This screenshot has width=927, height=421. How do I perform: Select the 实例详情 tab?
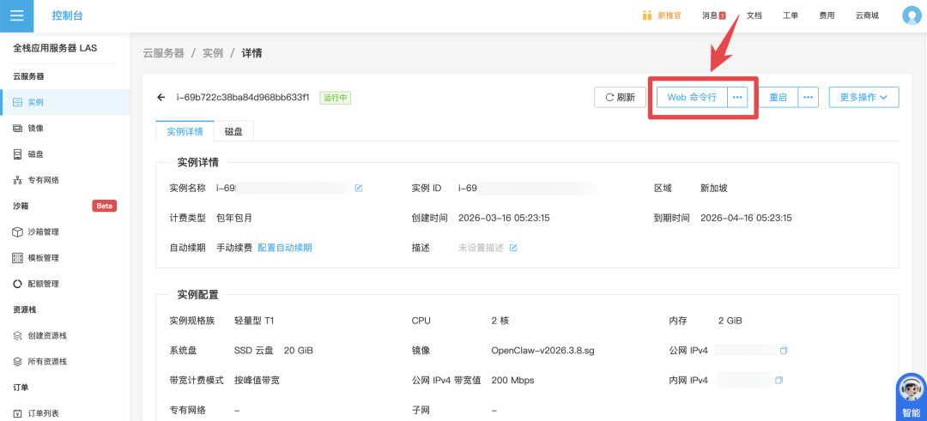point(185,132)
